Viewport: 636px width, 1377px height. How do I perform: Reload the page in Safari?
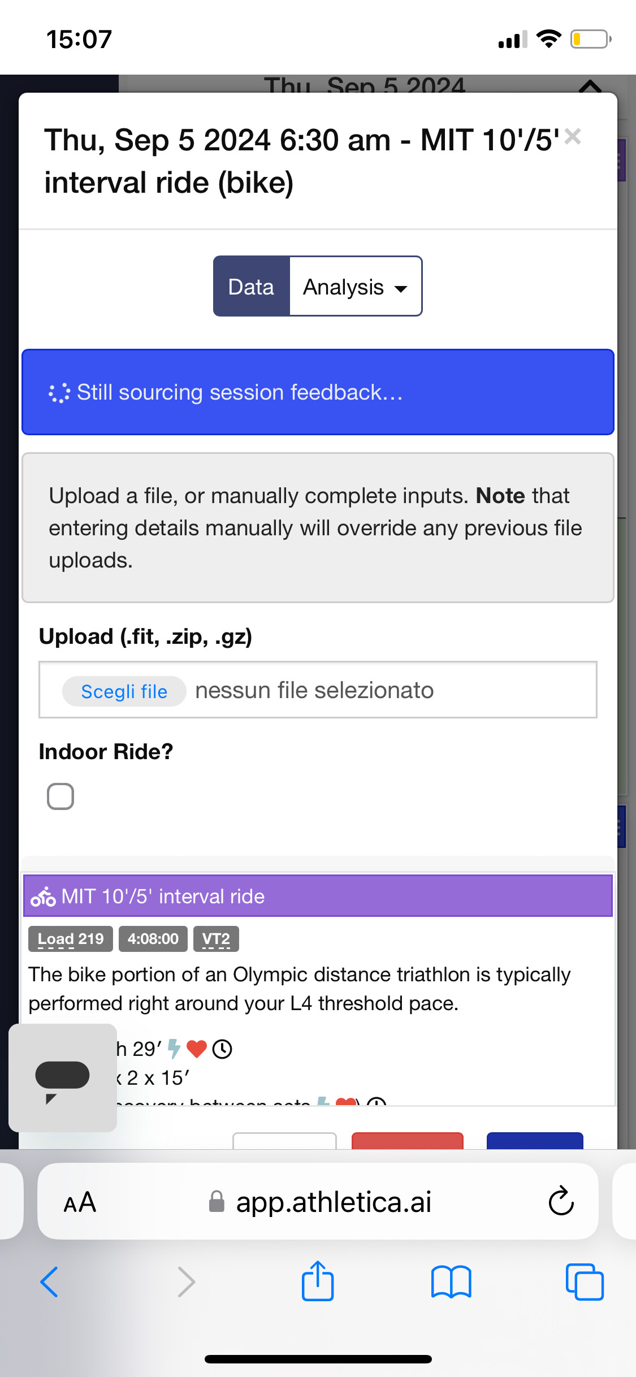pos(561,1201)
